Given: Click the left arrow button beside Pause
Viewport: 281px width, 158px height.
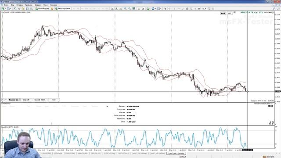Looking at the screenshot, I should pyautogui.click(x=3, y=100).
